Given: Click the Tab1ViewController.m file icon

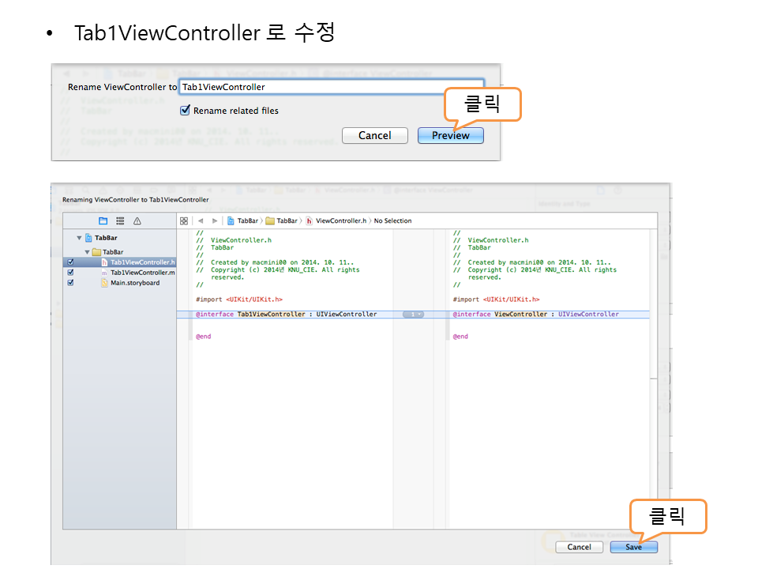Looking at the screenshot, I should [x=104, y=273].
